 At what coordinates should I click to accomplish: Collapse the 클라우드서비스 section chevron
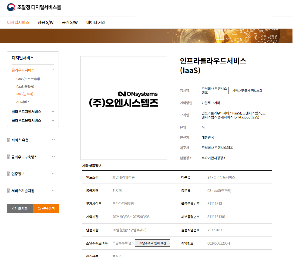click(53, 70)
